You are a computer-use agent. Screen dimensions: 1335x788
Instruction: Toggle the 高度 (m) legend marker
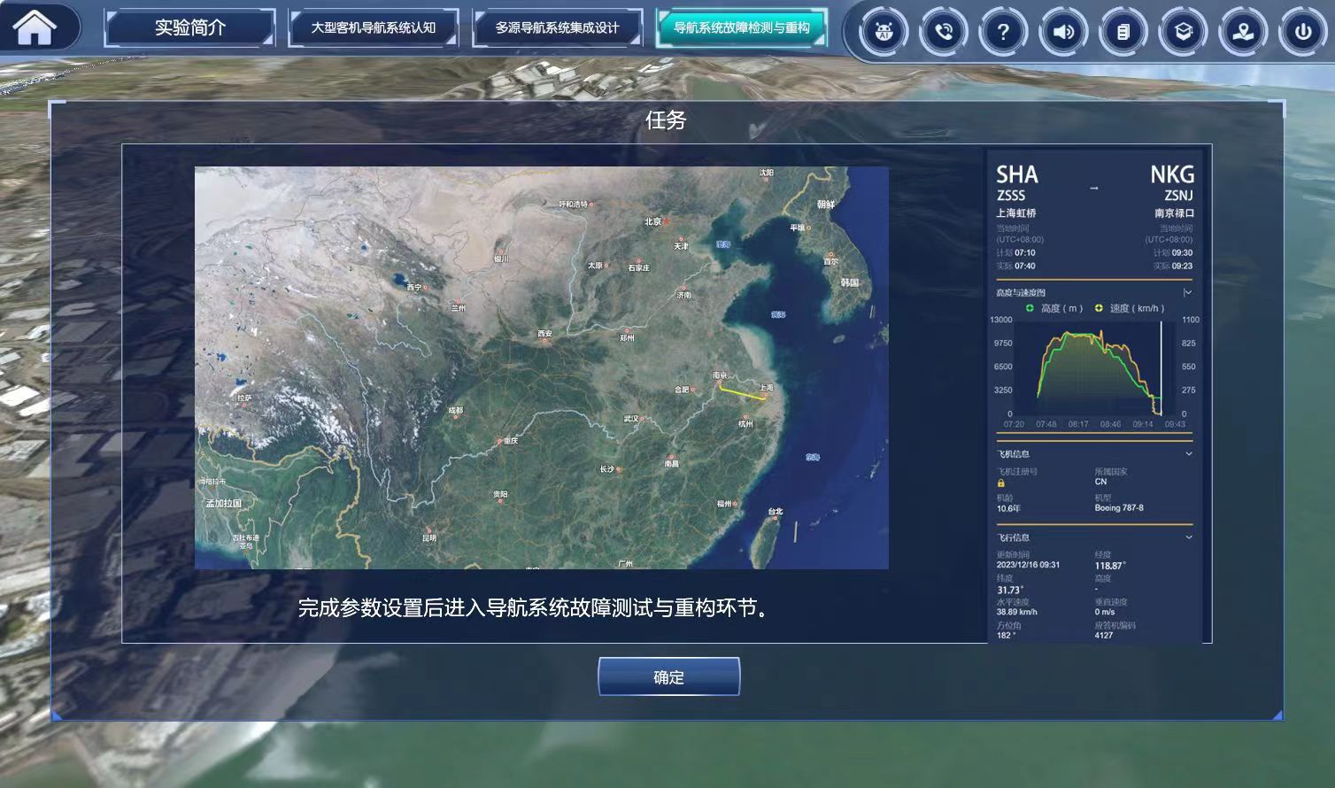point(1030,308)
